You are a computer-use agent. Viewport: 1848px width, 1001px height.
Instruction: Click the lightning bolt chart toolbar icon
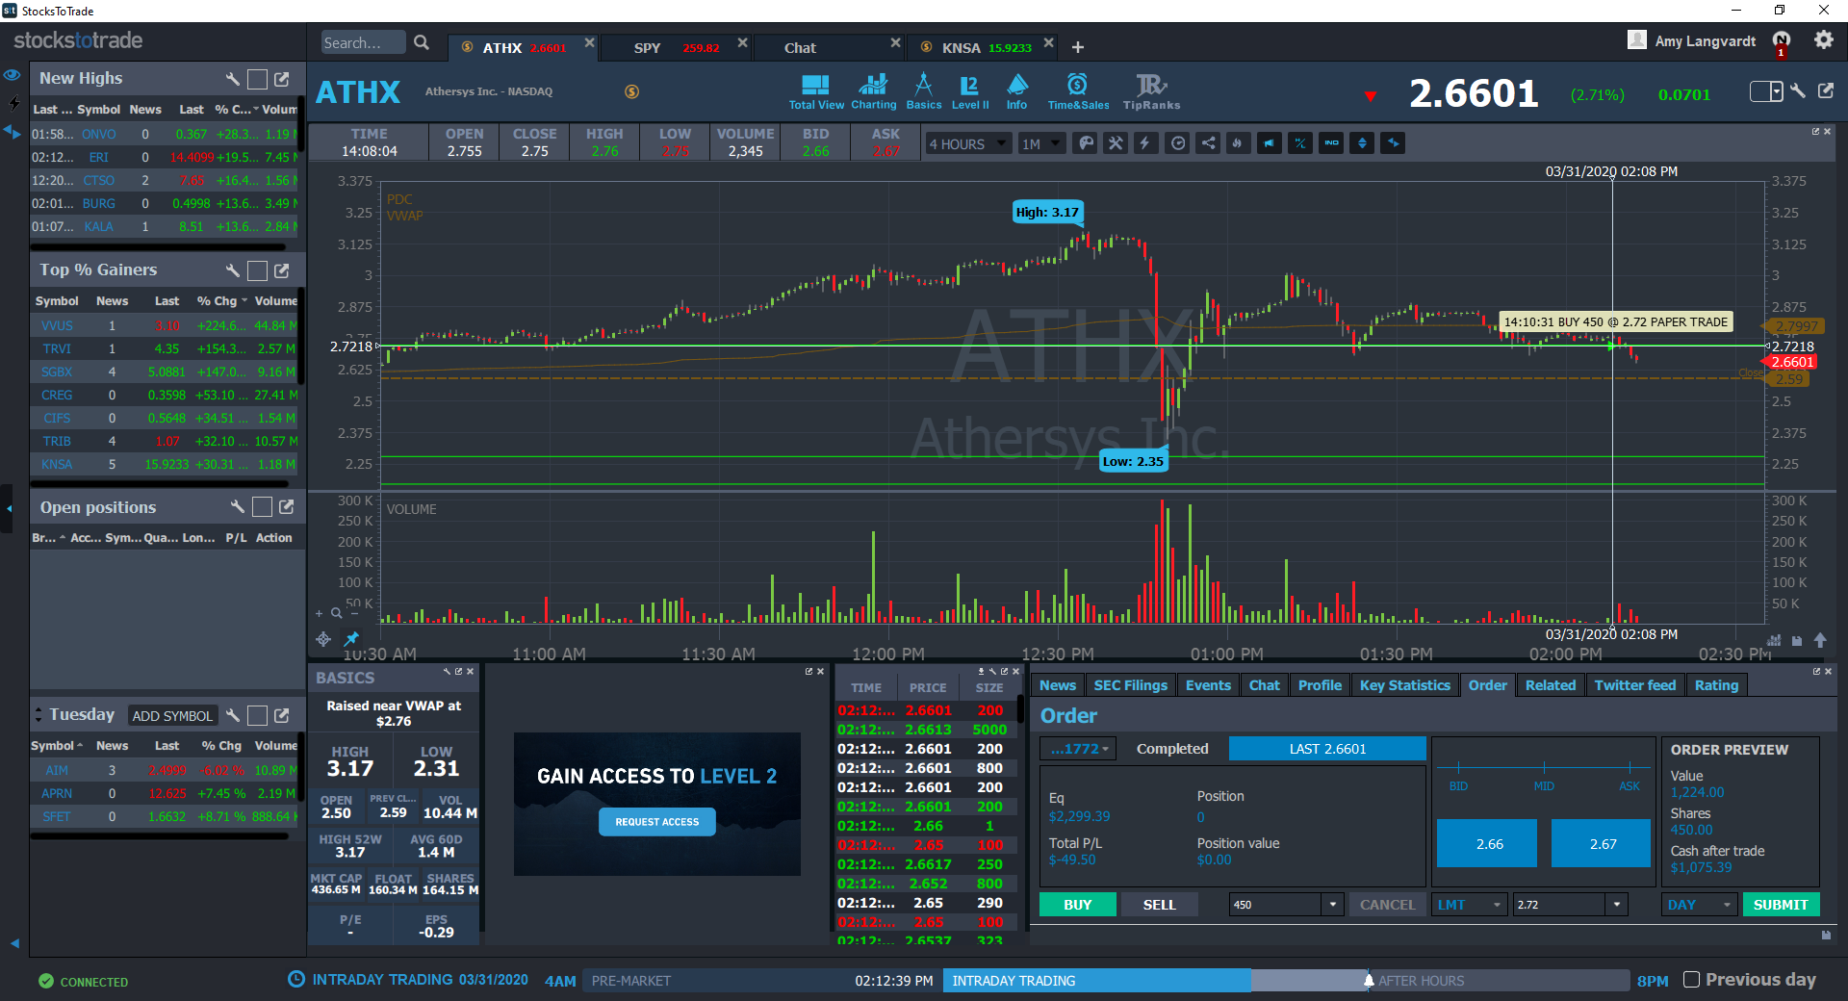click(1145, 143)
